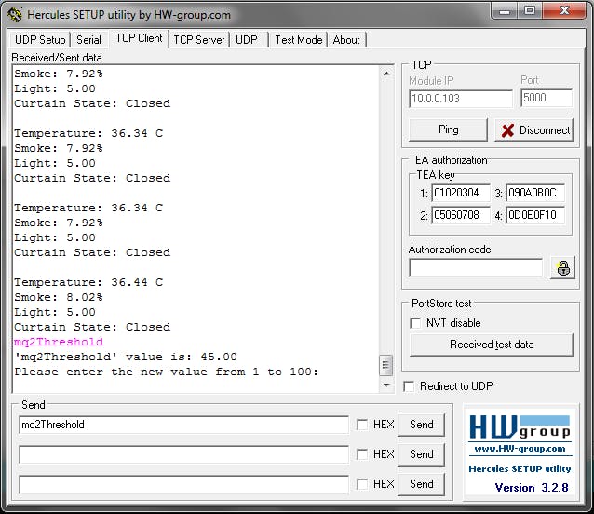
Task: Click the received data scrollbar thumb
Action: [386, 365]
